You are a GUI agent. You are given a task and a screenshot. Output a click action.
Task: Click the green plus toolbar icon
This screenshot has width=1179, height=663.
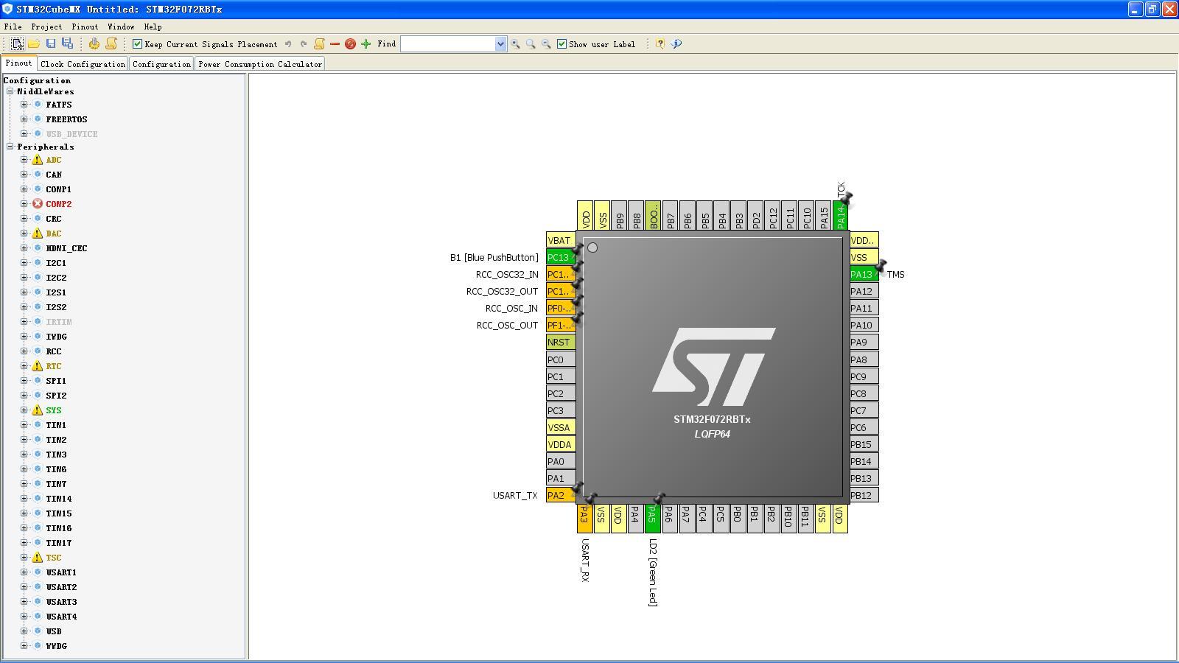pos(365,44)
